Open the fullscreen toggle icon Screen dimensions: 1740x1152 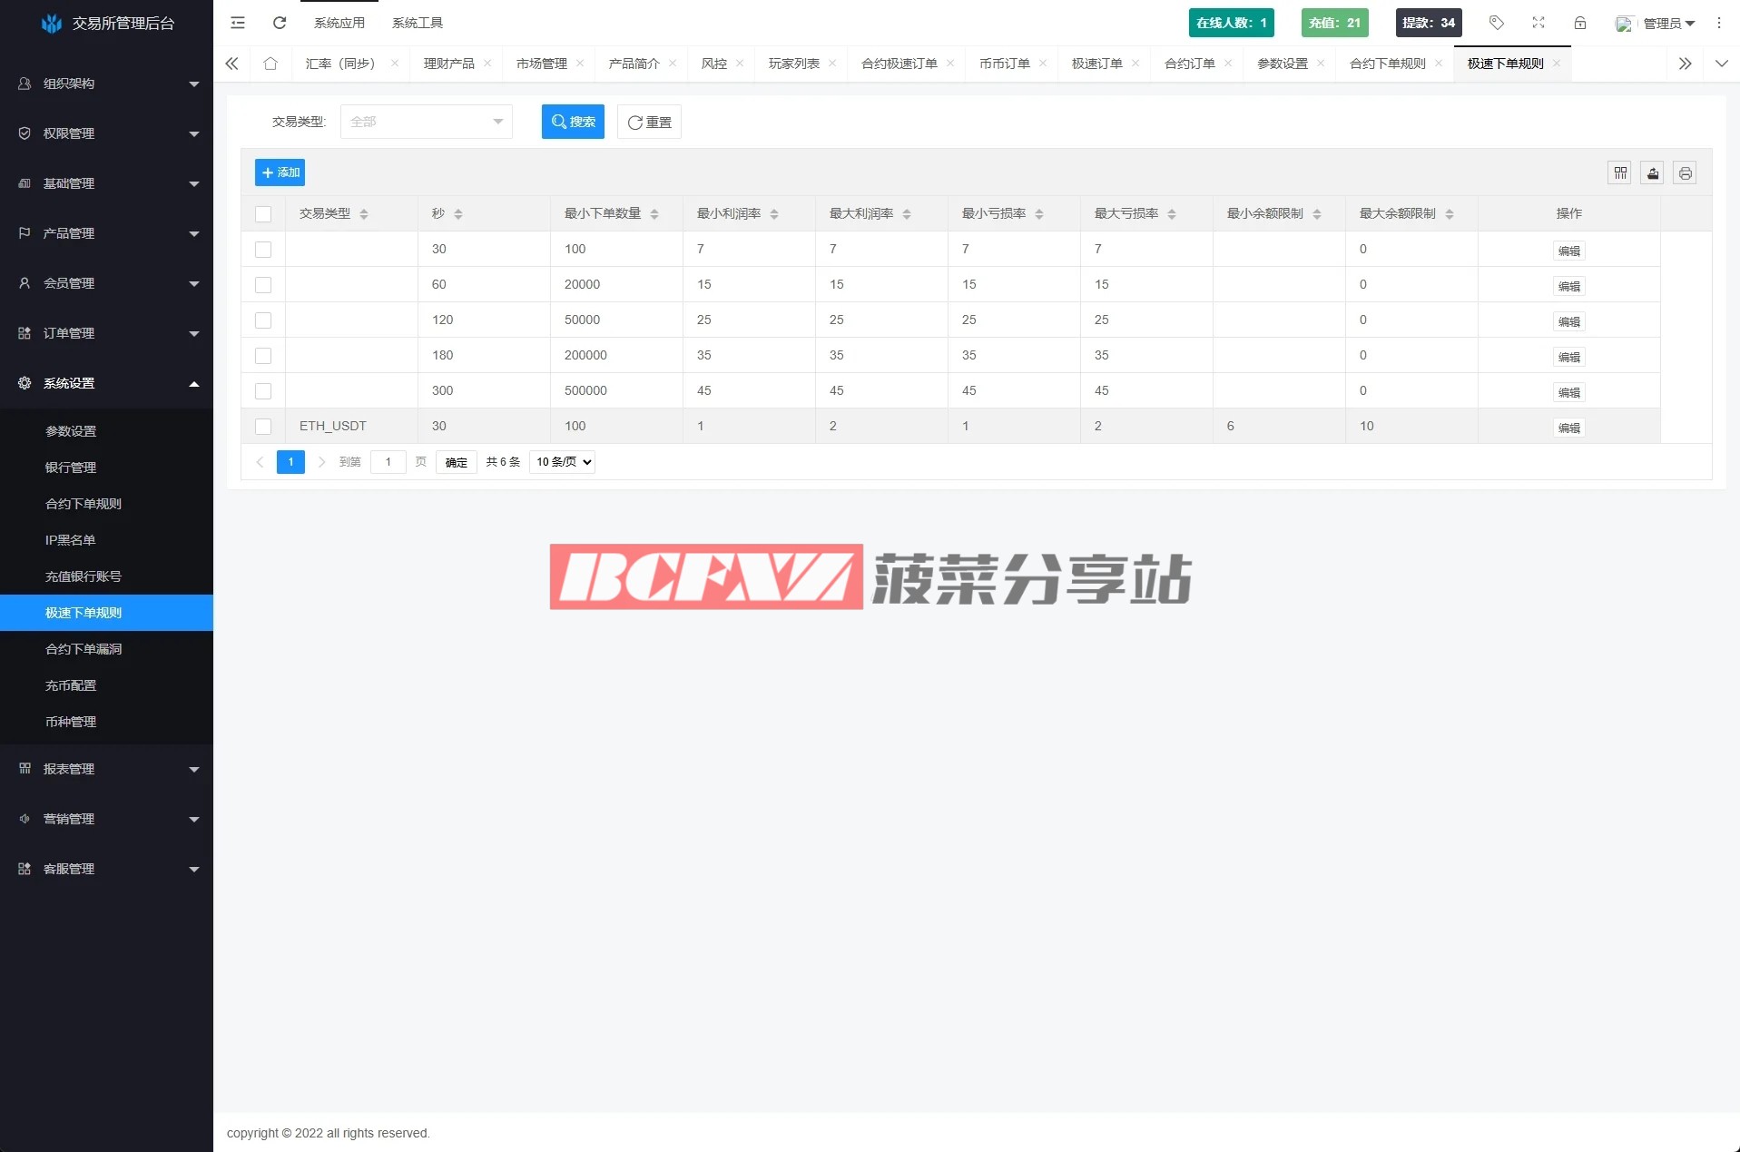pyautogui.click(x=1538, y=23)
